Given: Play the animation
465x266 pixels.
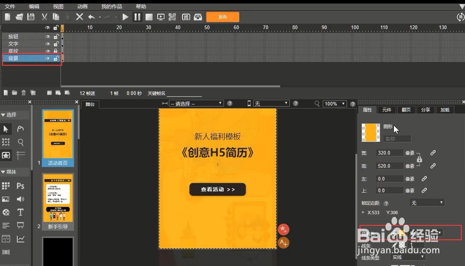Looking at the screenshot, I should pos(126,17).
